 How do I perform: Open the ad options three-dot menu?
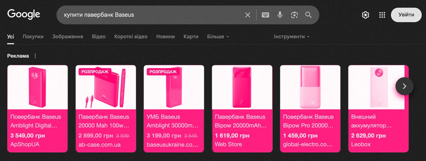[x=35, y=56]
